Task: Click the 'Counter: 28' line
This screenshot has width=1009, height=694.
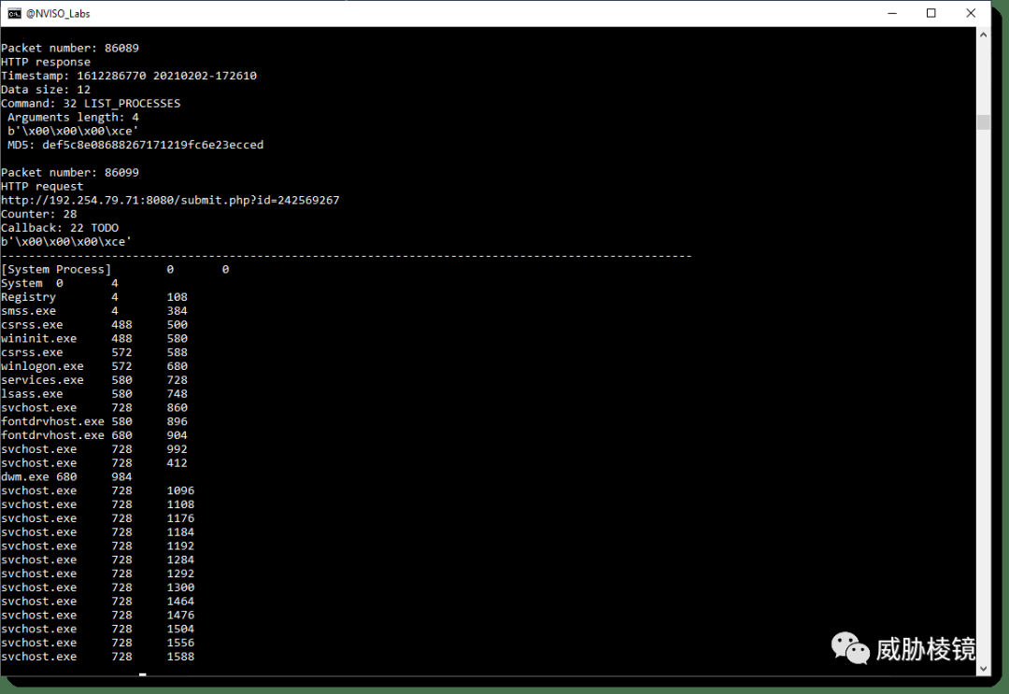Action: click(38, 214)
